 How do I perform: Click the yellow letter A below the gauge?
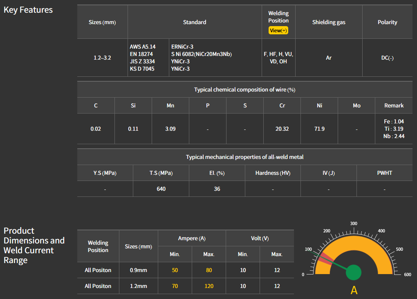354,290
